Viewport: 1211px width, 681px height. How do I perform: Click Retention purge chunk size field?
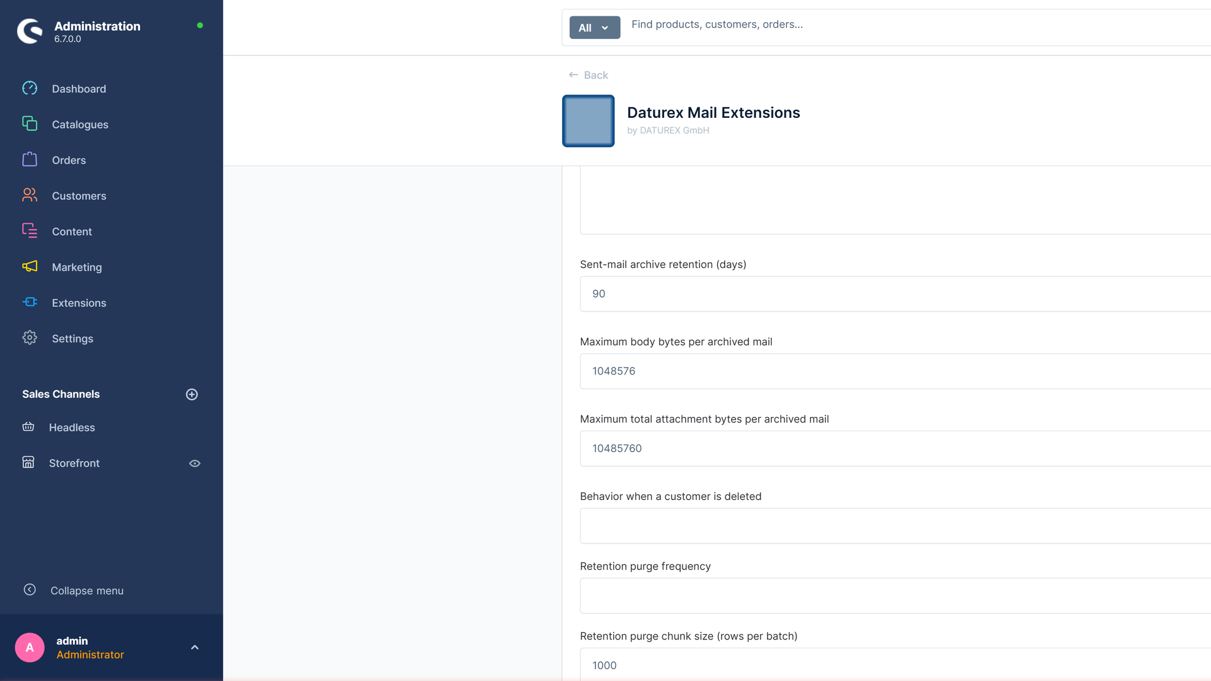(x=896, y=665)
